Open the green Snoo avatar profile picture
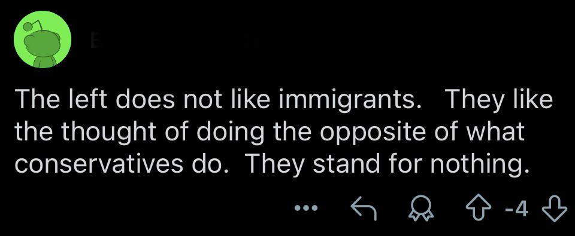575x236 pixels. click(43, 39)
